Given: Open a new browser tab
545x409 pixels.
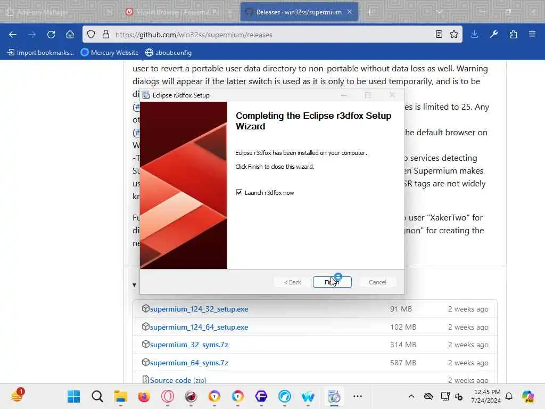Looking at the screenshot, I should click(x=370, y=12).
